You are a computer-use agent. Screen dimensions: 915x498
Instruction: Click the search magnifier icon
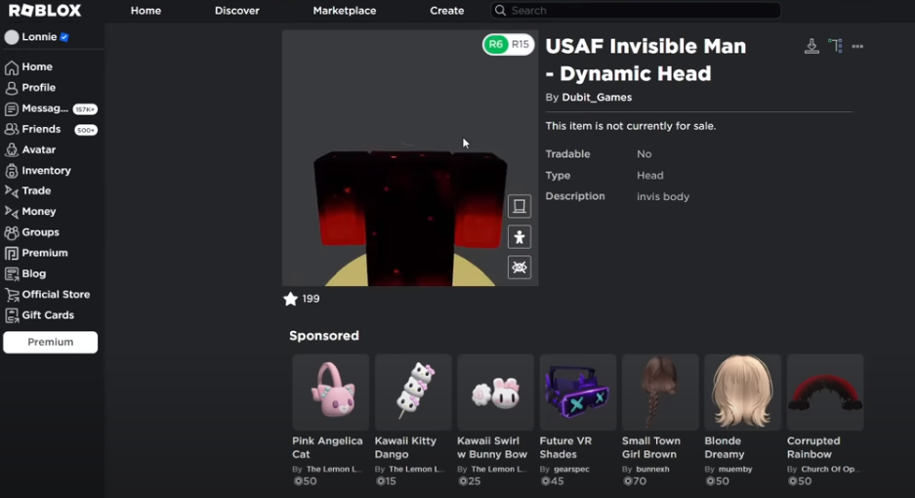(x=500, y=11)
